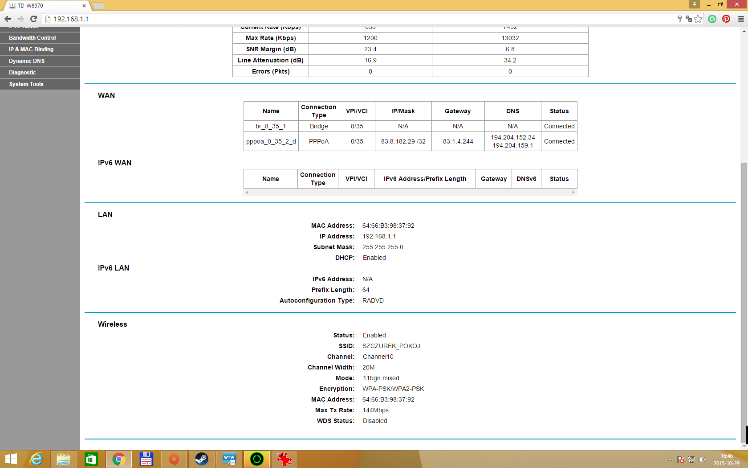Click the browser reload button

coord(33,19)
